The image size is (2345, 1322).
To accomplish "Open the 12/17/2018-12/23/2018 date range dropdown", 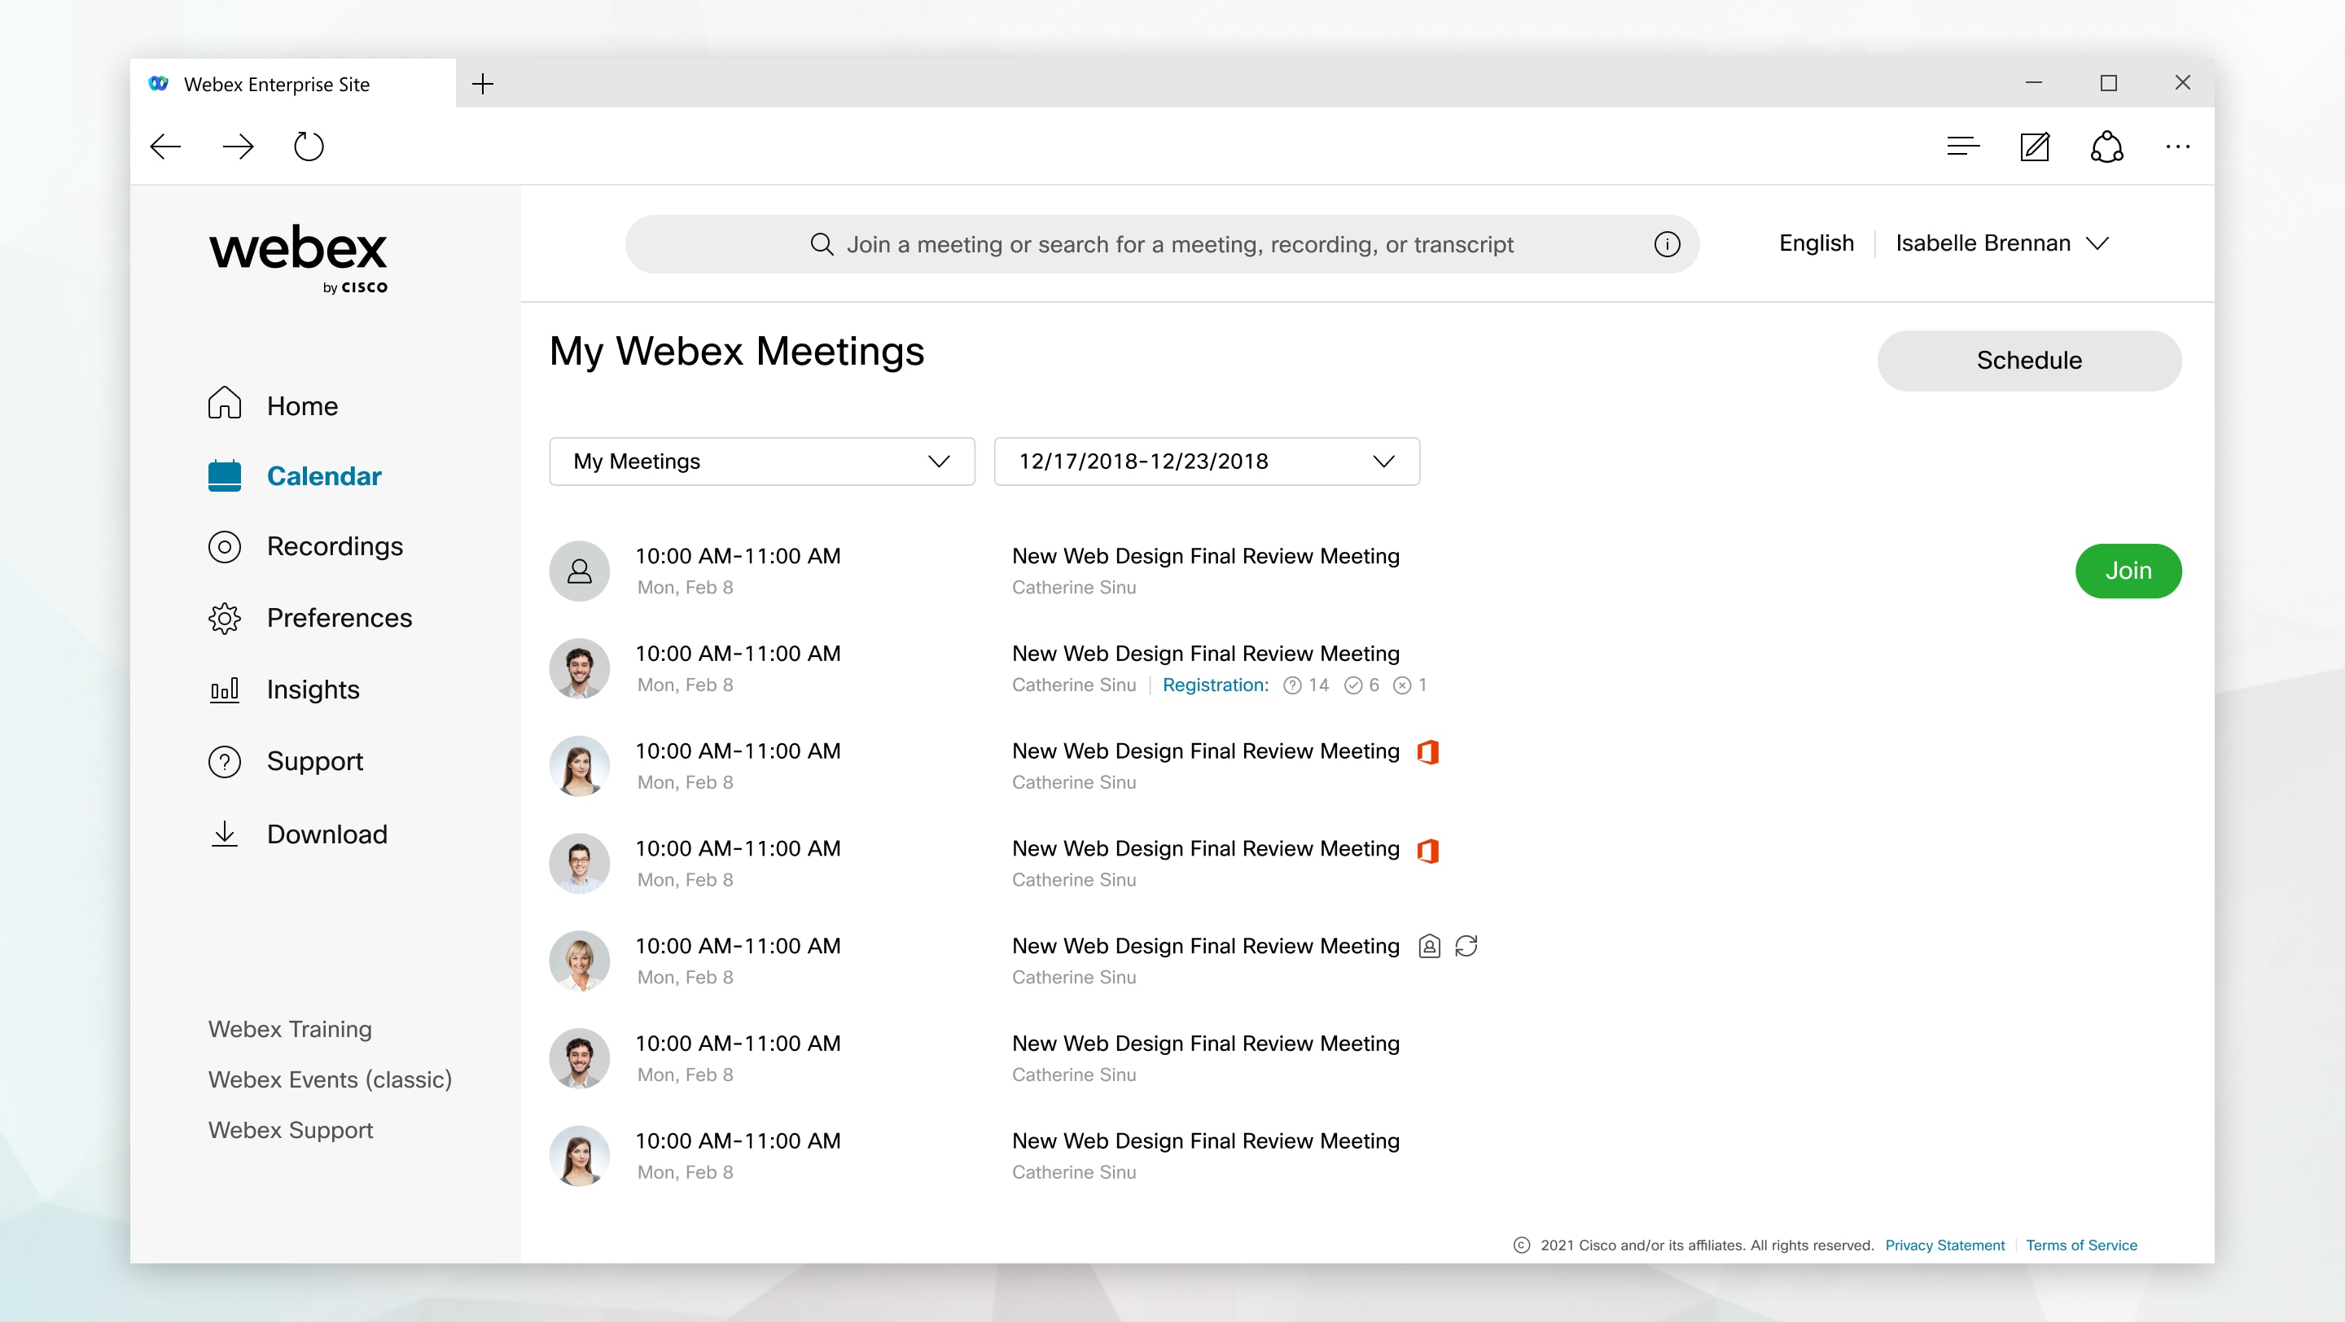I will (x=1206, y=462).
